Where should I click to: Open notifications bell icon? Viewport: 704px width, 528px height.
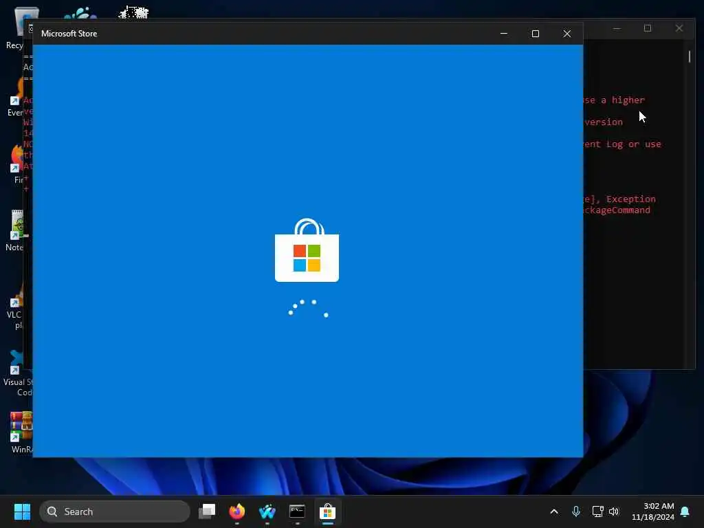click(685, 511)
